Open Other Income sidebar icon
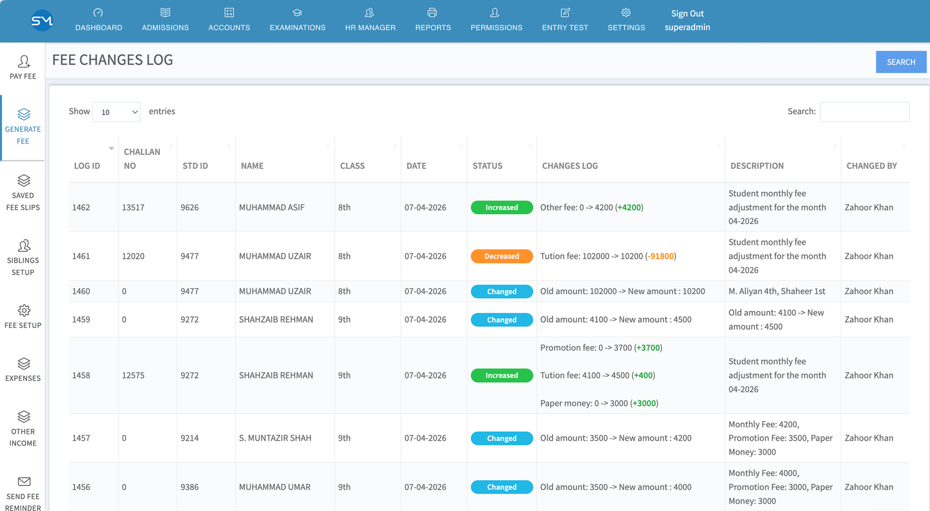Viewport: 930px width, 511px height. [x=23, y=417]
